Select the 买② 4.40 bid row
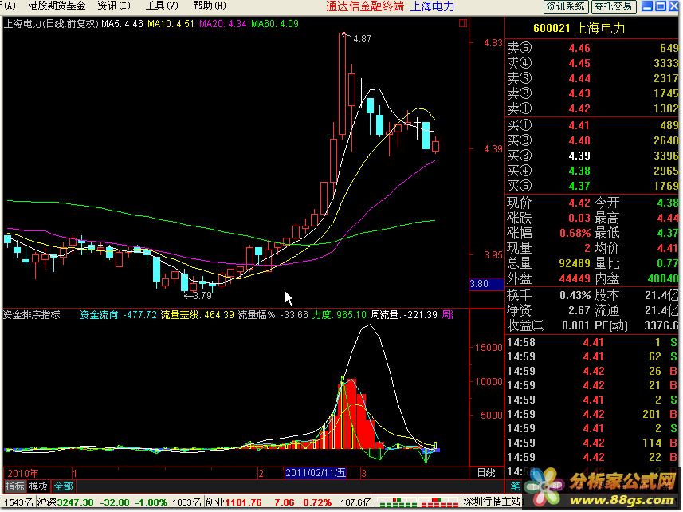 pyautogui.click(x=592, y=140)
